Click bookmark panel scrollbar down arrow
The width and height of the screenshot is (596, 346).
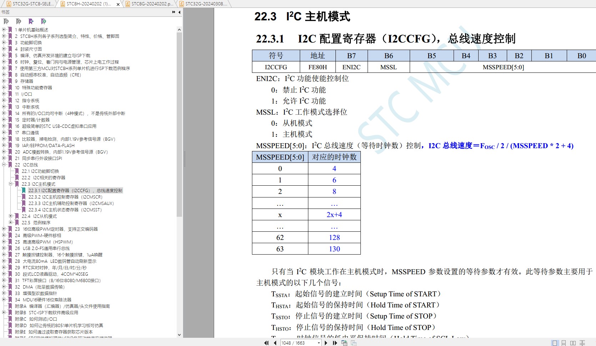[179, 335]
